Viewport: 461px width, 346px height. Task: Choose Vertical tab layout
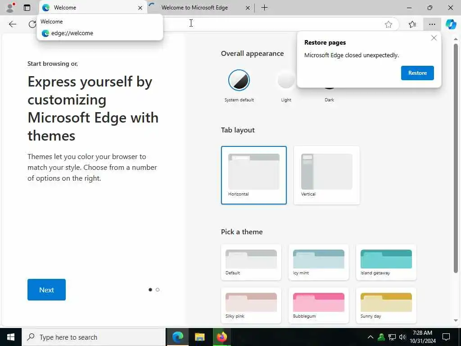coord(327,175)
